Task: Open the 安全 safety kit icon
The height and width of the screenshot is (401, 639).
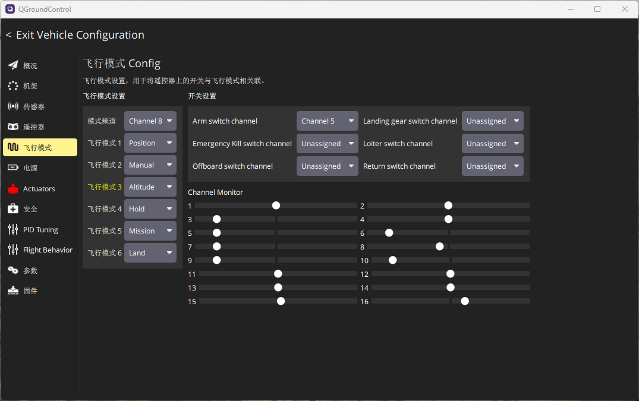Action: 13,209
